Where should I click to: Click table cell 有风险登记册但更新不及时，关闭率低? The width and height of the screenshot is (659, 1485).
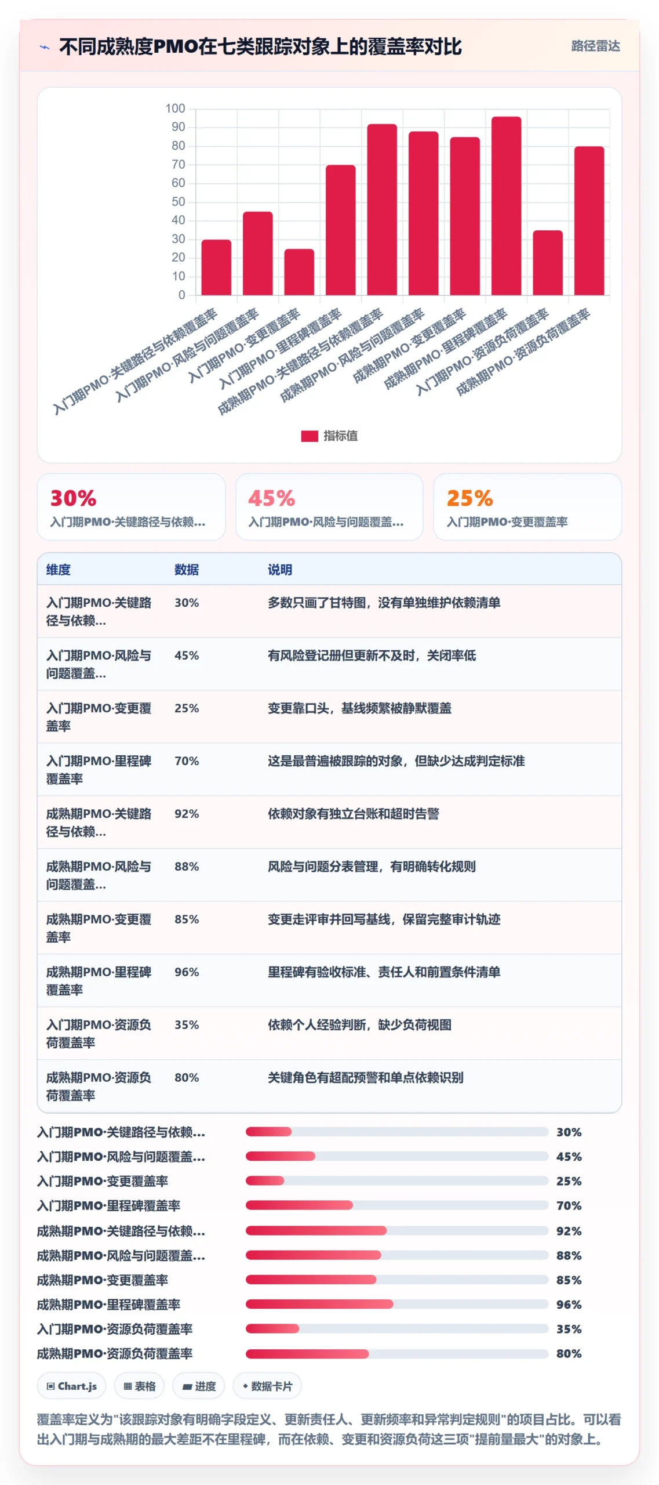click(372, 655)
